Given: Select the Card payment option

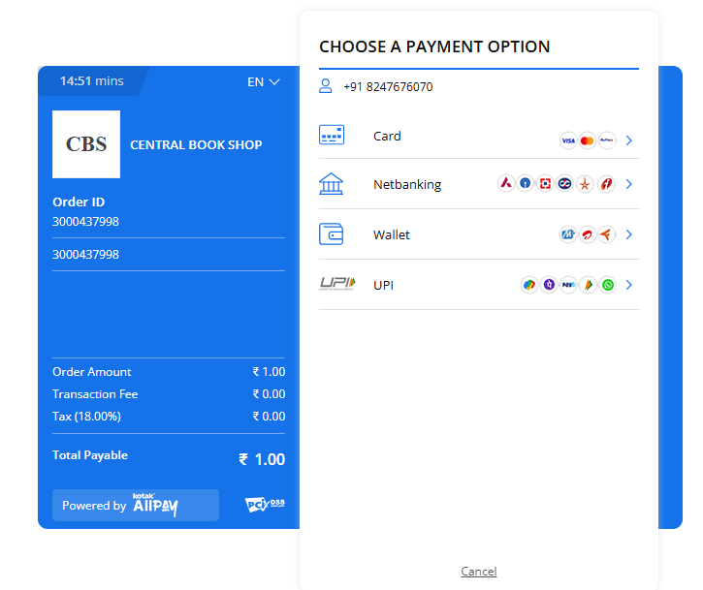Looking at the screenshot, I should click(479, 137).
